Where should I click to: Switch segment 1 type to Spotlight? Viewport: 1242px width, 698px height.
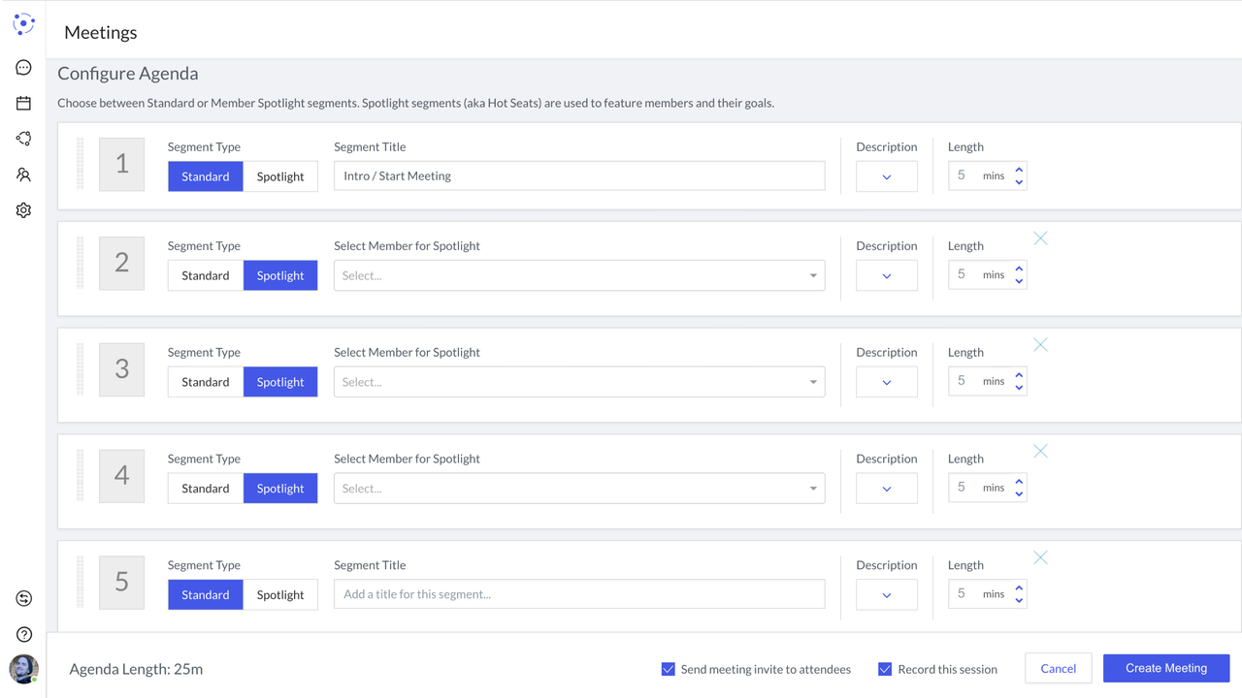click(280, 176)
